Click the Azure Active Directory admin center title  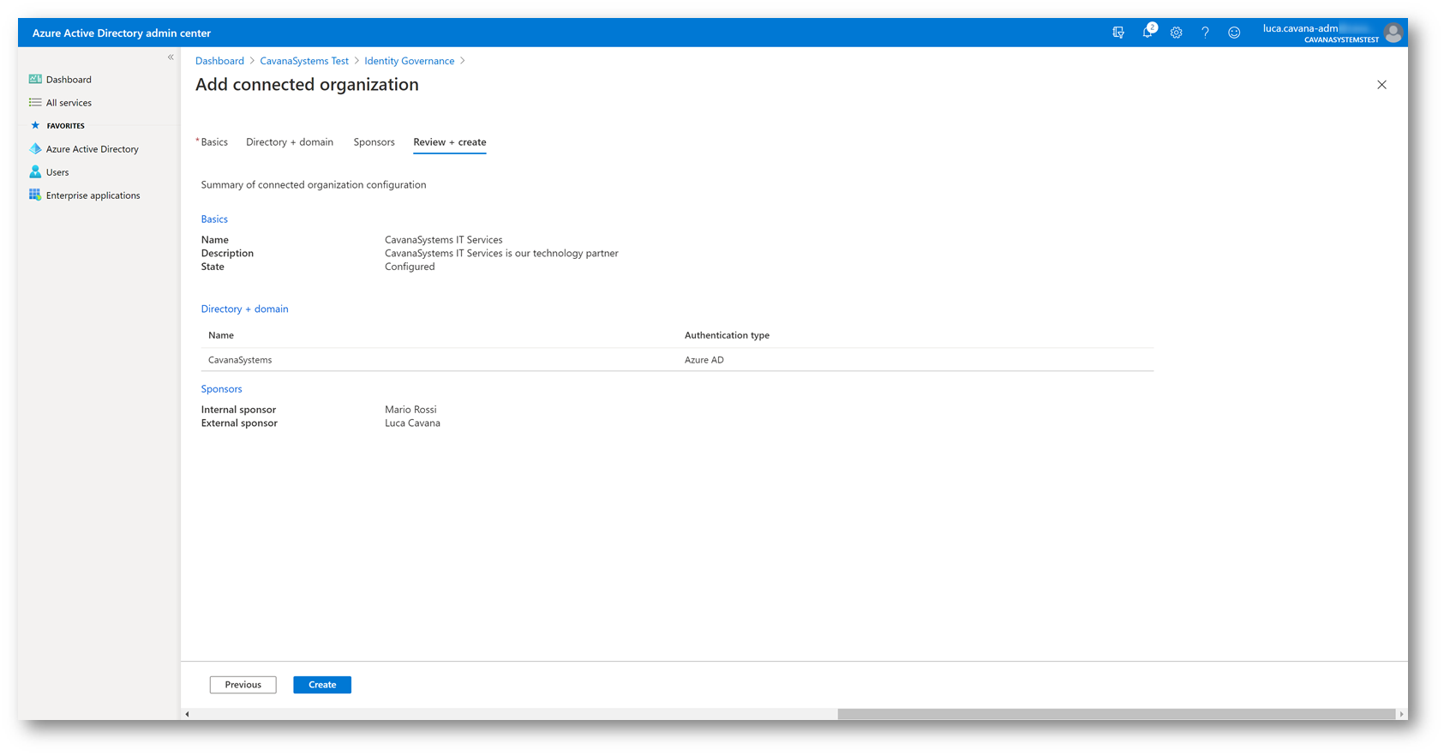point(122,33)
